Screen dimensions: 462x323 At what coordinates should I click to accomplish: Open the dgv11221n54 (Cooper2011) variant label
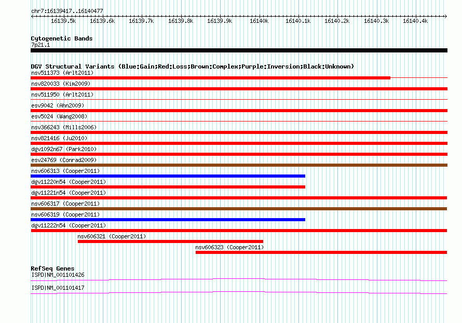click(x=69, y=193)
